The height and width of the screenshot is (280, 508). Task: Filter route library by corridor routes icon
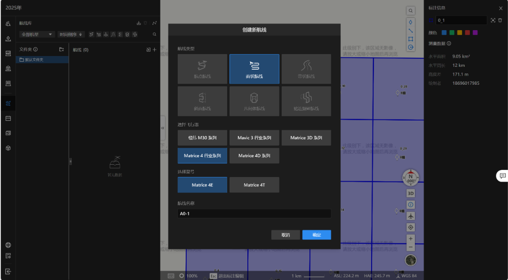113,34
